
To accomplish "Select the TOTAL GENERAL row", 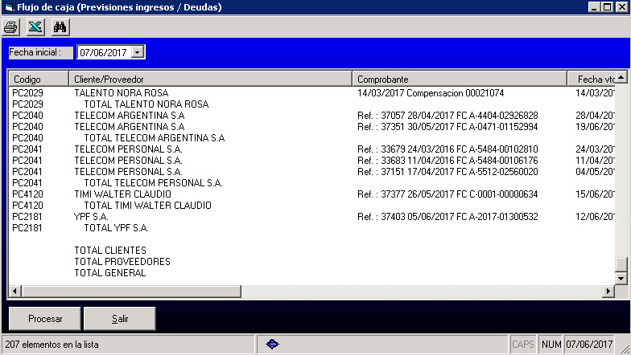I will 110,273.
